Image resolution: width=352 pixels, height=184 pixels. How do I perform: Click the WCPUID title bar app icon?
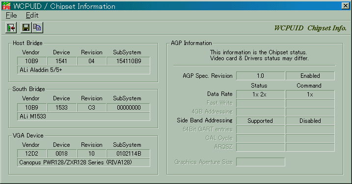tap(6, 6)
